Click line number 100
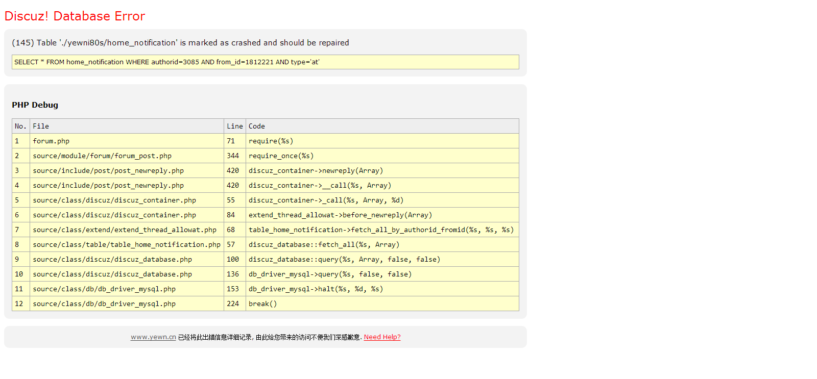The width and height of the screenshot is (817, 379). point(235,259)
